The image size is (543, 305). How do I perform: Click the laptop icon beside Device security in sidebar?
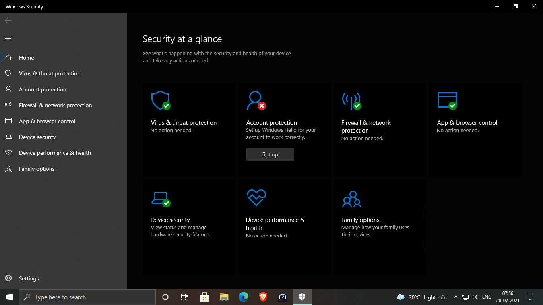pos(8,137)
